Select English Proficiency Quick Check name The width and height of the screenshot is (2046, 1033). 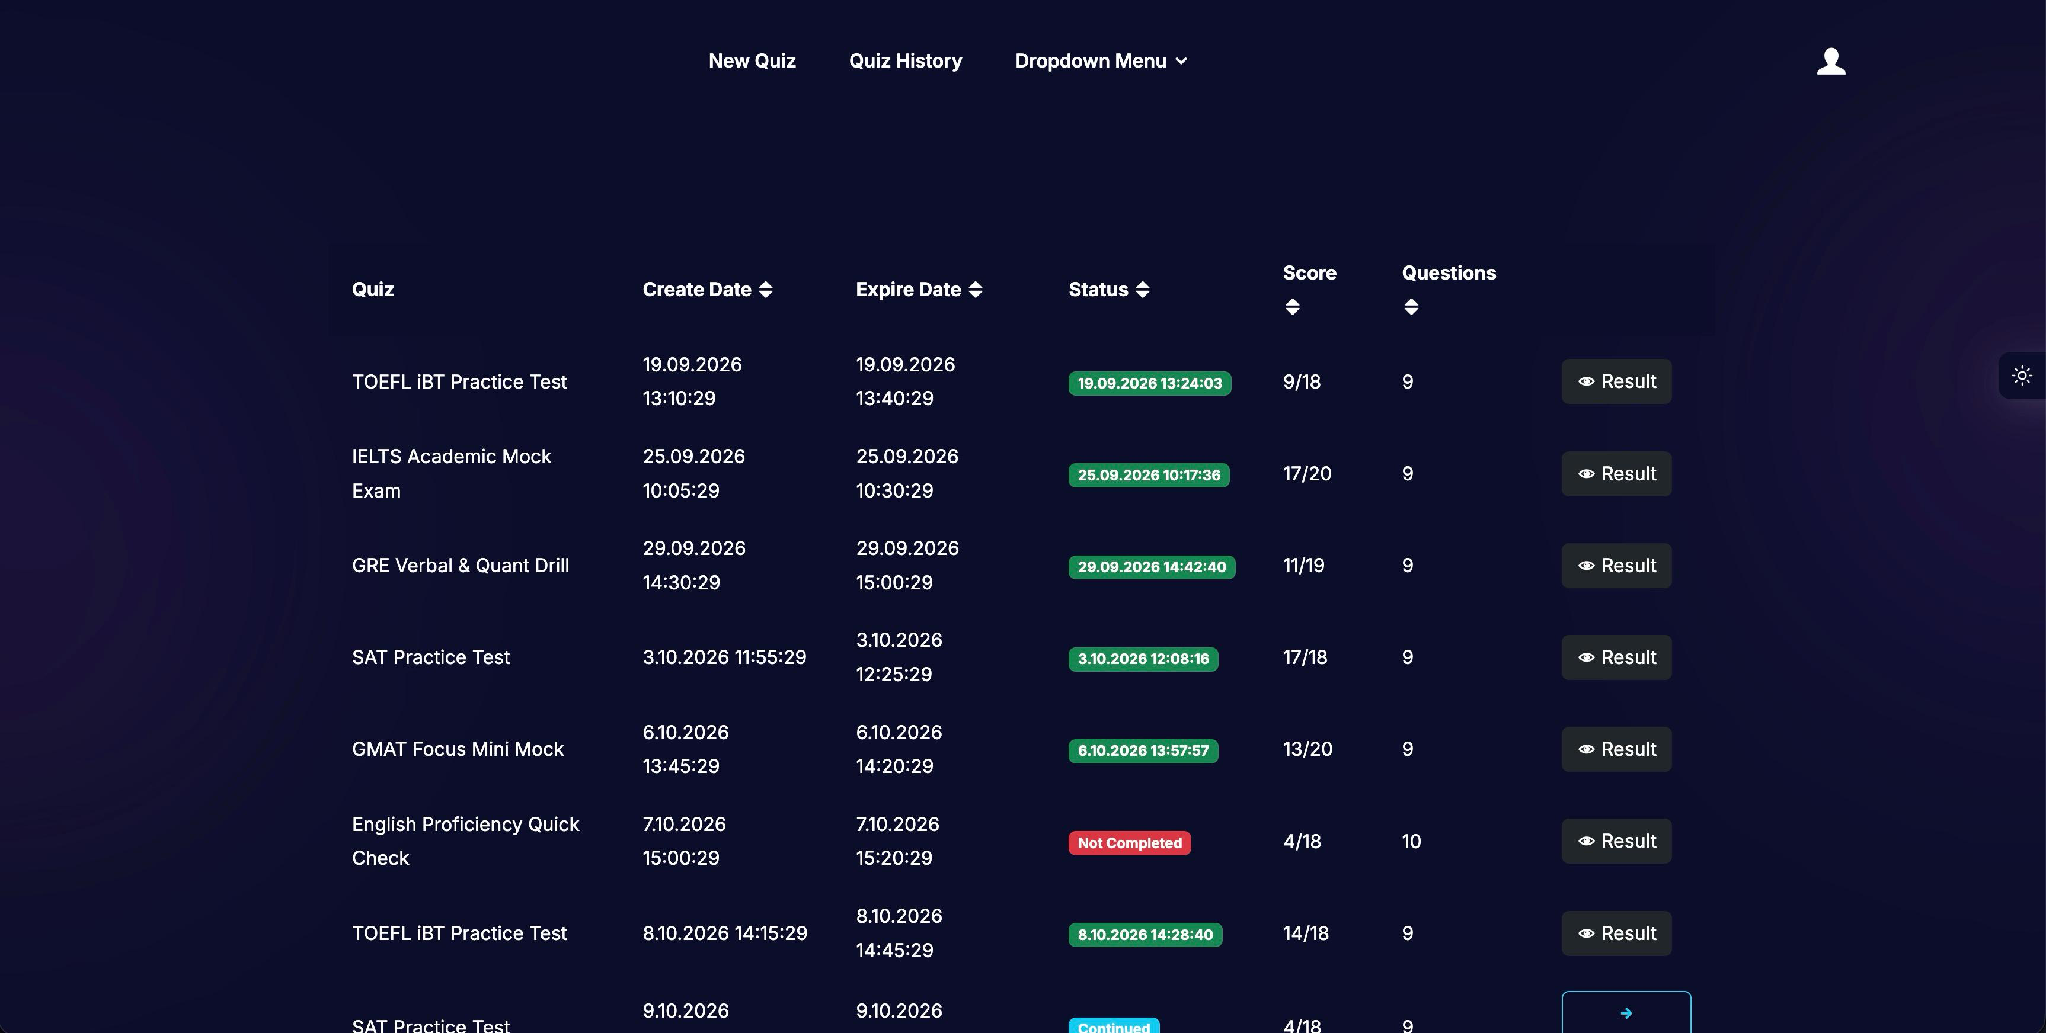point(465,842)
